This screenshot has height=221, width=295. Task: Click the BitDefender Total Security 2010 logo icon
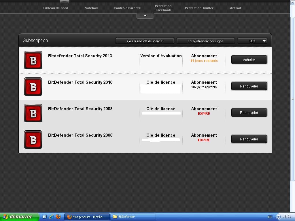click(33, 87)
